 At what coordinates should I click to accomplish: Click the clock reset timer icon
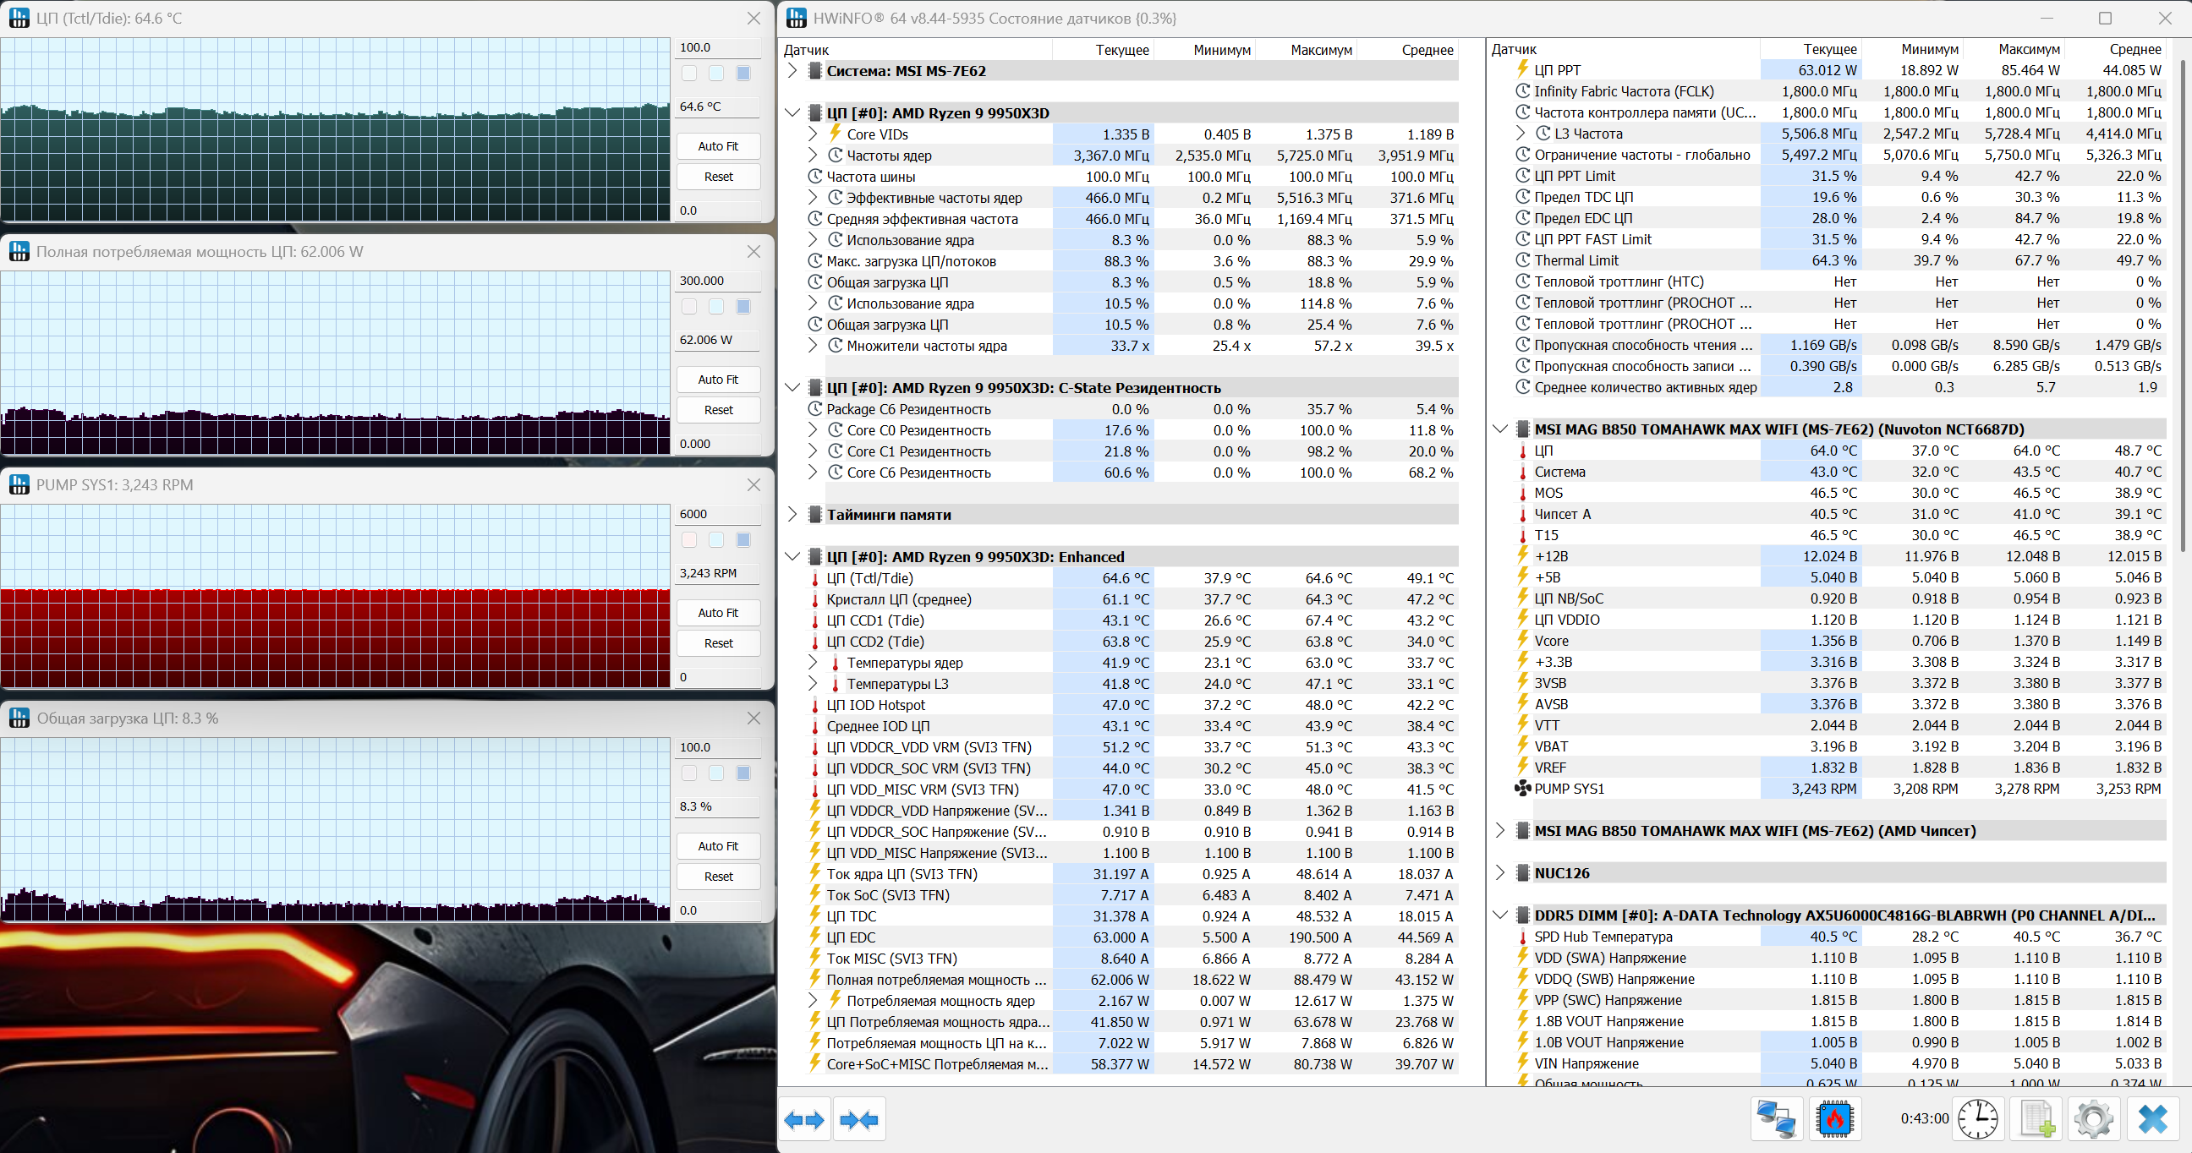[x=1977, y=1119]
